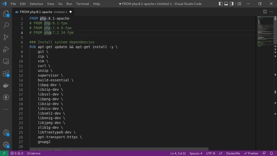Open the Accounts menu
The width and height of the screenshot is (277, 156).
tap(6, 133)
